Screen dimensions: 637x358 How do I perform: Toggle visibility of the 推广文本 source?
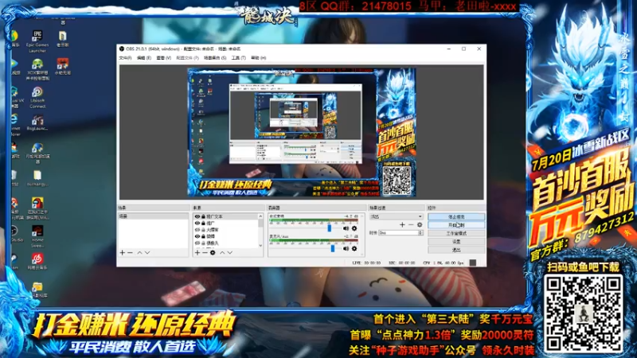[197, 216]
